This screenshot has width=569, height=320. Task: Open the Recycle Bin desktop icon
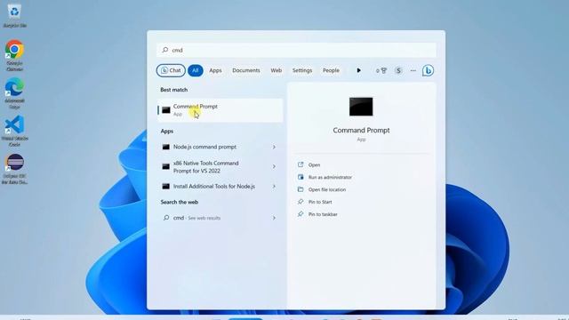pyautogui.click(x=14, y=15)
